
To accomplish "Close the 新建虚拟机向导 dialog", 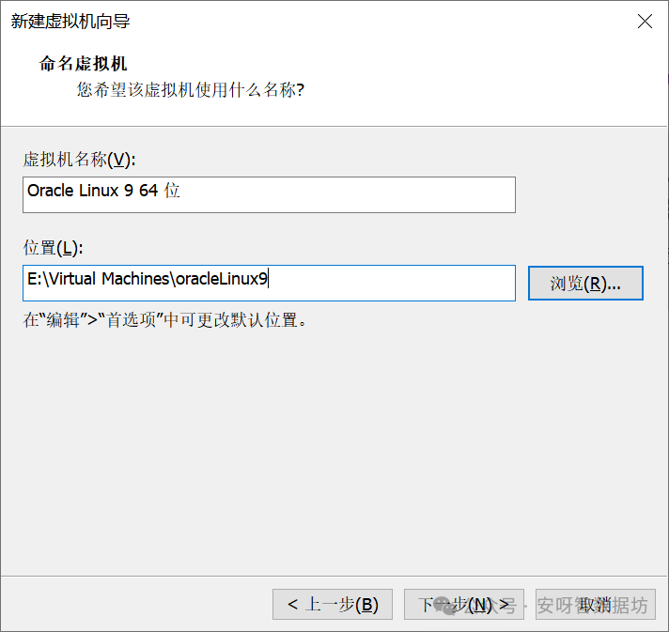I will (645, 21).
